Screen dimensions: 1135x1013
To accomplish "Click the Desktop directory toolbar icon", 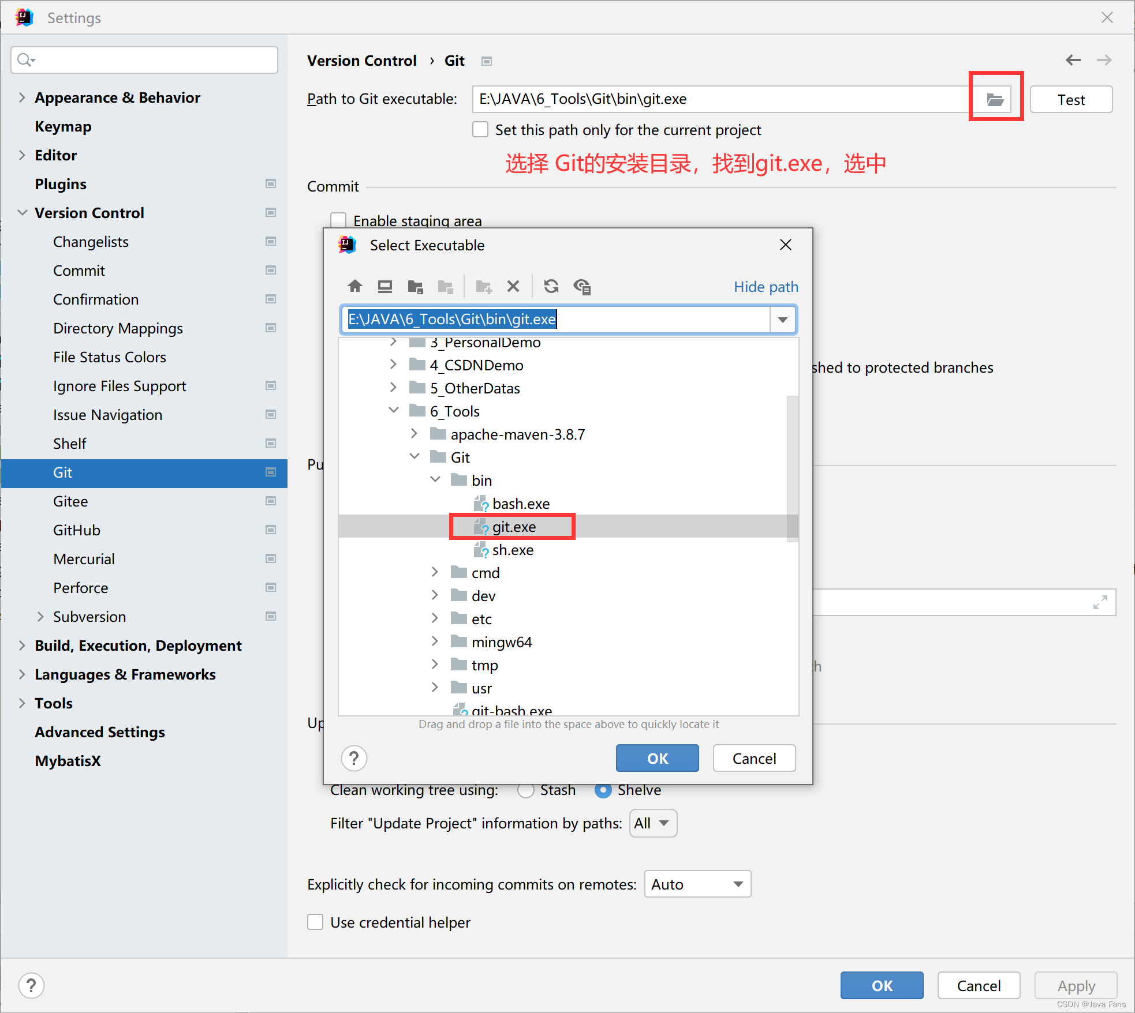I will point(385,286).
